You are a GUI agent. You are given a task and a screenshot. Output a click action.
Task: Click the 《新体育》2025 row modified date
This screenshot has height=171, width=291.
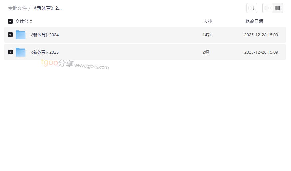pos(261,52)
